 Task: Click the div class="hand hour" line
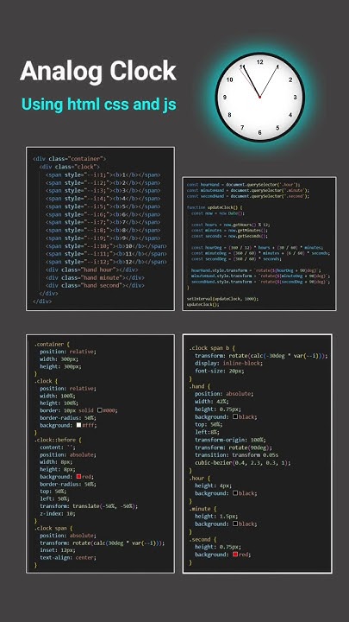click(92, 270)
